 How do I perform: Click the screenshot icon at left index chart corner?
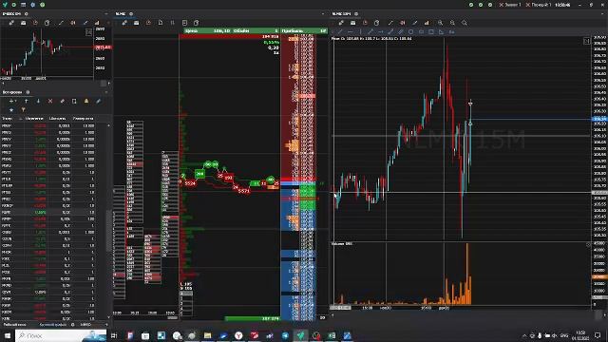(x=88, y=33)
